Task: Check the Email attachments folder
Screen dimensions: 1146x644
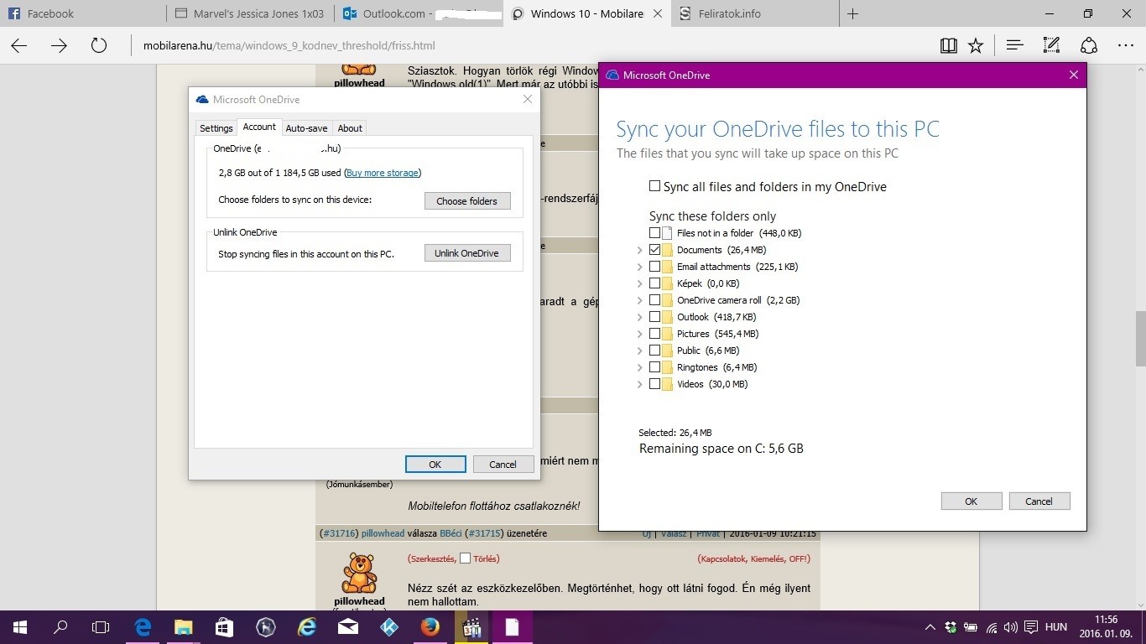Action: [654, 267]
